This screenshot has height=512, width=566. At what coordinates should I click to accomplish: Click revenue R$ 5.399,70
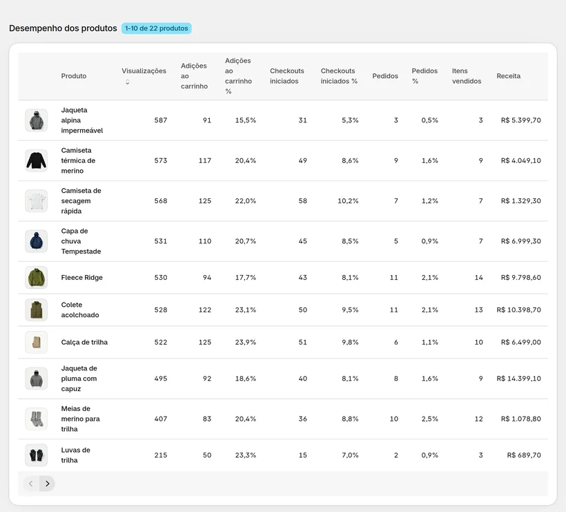click(x=521, y=120)
